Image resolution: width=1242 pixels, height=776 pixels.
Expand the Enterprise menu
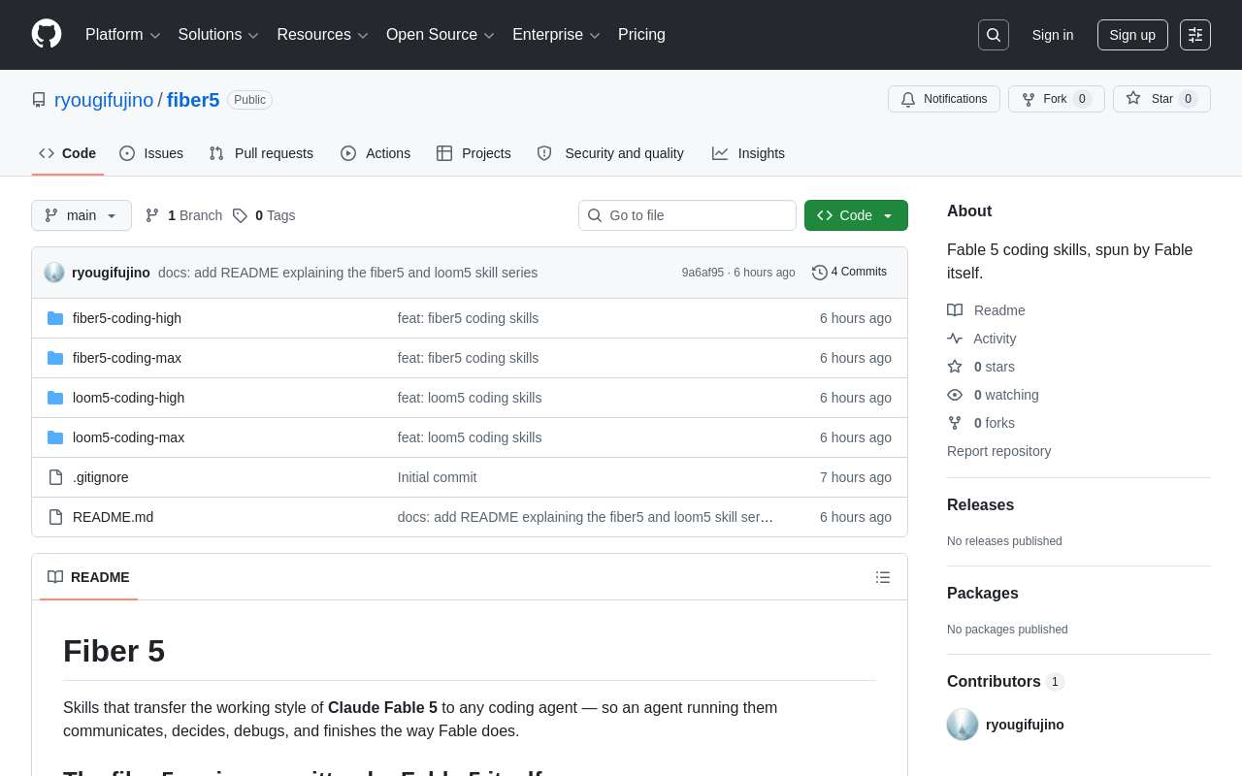coord(556,35)
